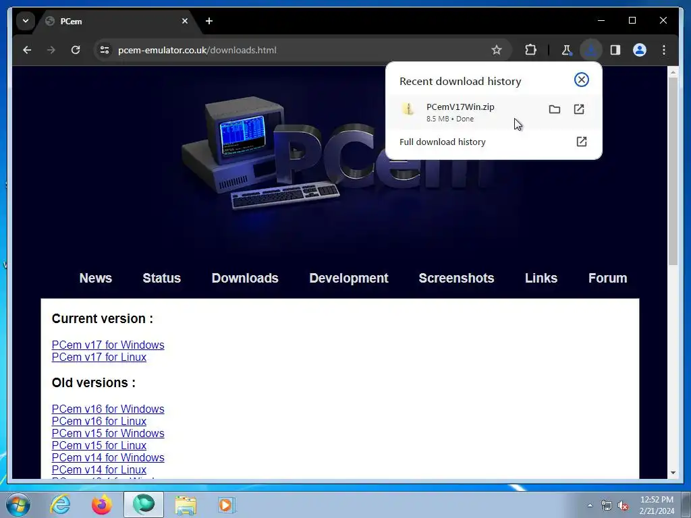691x518 pixels.
Task: Download PCem v16 for Linux
Action: coord(99,421)
